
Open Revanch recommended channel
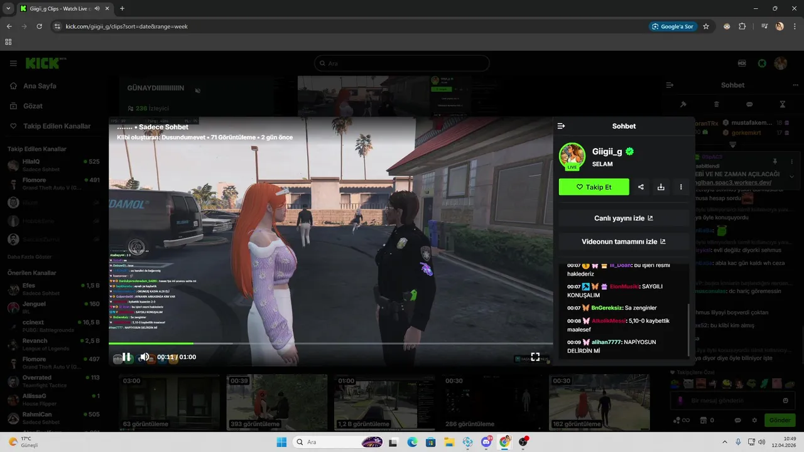(x=54, y=344)
